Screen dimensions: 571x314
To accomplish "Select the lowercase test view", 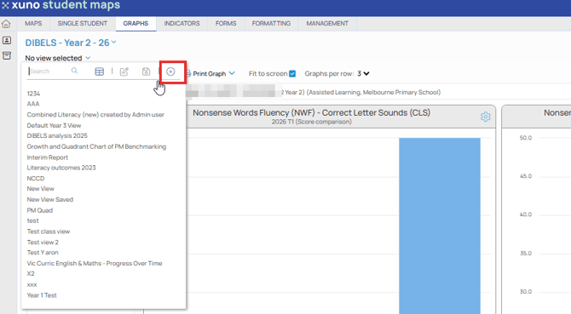I will [x=32, y=221].
